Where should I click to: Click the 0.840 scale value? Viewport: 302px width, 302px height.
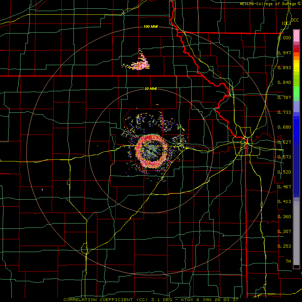(284, 83)
